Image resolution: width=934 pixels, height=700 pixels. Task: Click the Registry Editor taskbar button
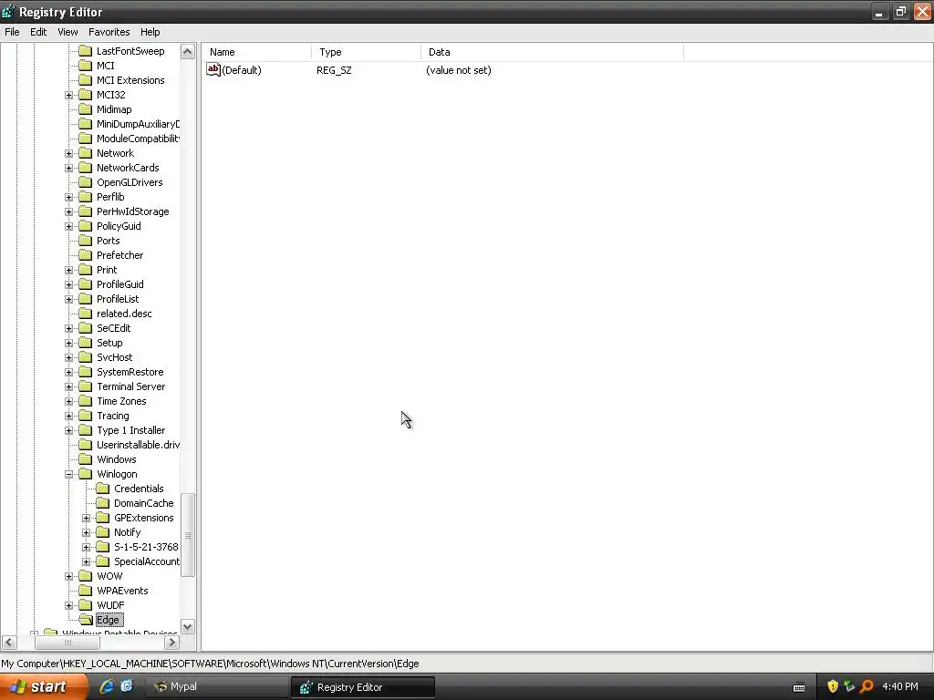362,687
